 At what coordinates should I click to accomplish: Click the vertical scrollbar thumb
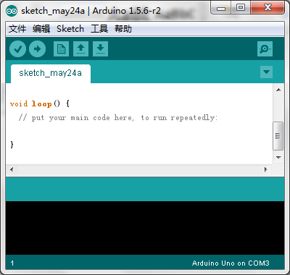pos(278,136)
